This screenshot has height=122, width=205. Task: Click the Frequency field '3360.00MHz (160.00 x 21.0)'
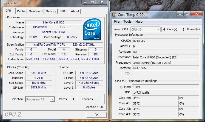point(166,63)
